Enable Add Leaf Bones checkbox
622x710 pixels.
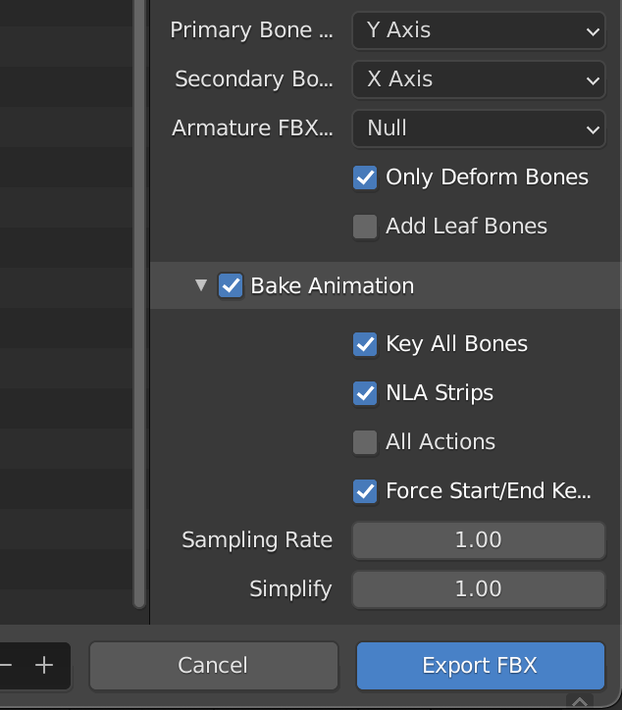365,227
